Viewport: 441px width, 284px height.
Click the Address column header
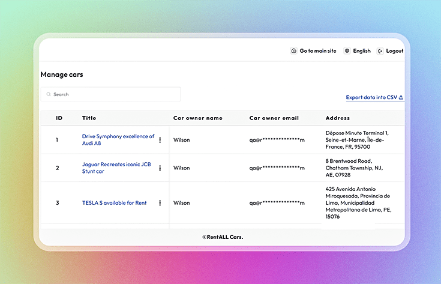(x=337, y=118)
